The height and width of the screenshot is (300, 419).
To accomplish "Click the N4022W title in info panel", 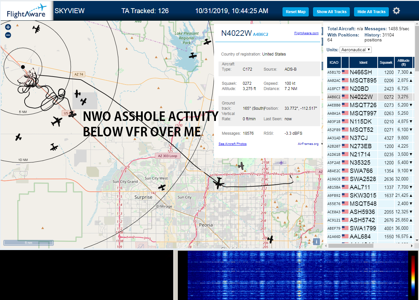I will (x=236, y=33).
